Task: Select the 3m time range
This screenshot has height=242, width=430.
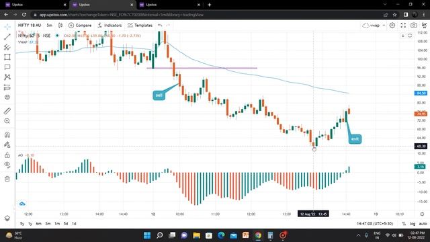Action: [x=48, y=224]
